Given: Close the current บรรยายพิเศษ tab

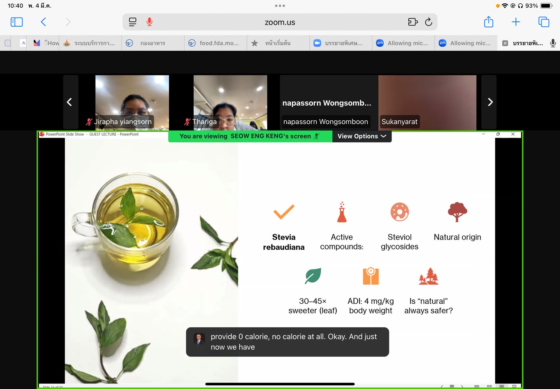Looking at the screenshot, I should click(505, 43).
